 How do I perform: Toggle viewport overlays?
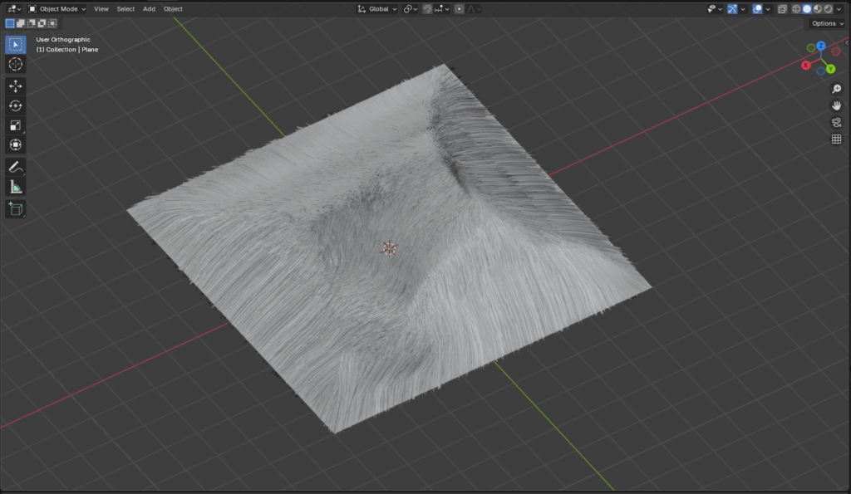pyautogui.click(x=757, y=8)
